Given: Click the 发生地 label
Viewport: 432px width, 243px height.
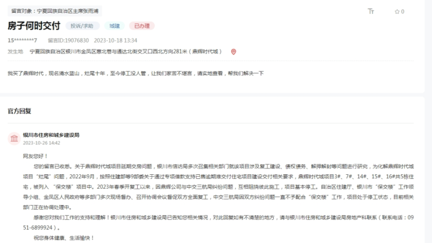Looking at the screenshot, I should pos(15,51).
